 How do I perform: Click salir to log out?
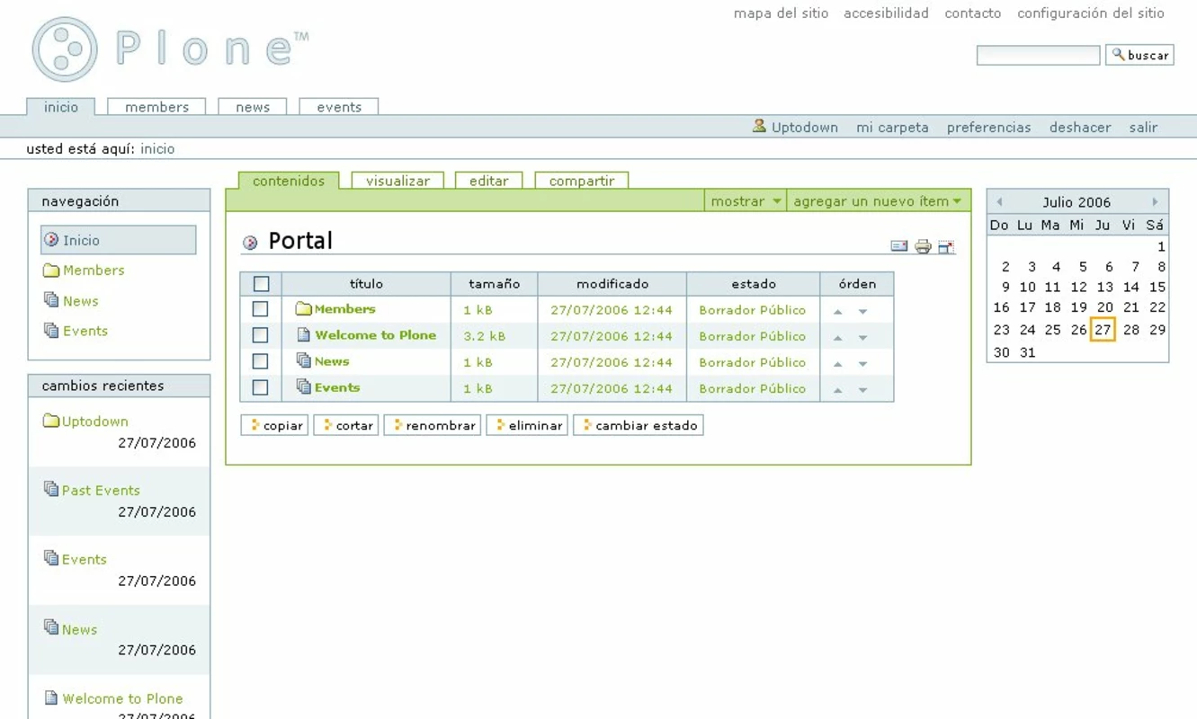(1143, 128)
